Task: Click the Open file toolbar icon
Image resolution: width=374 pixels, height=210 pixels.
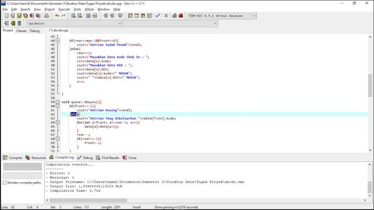Action: tap(13, 16)
